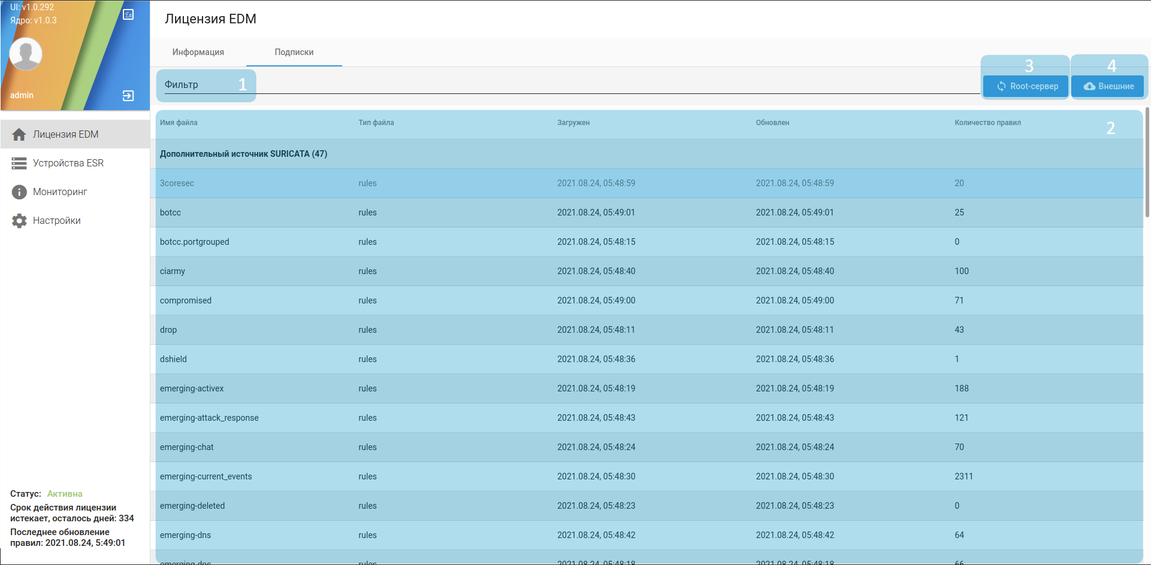Click the Мониторинг info icon
This screenshot has width=1151, height=565.
point(19,192)
